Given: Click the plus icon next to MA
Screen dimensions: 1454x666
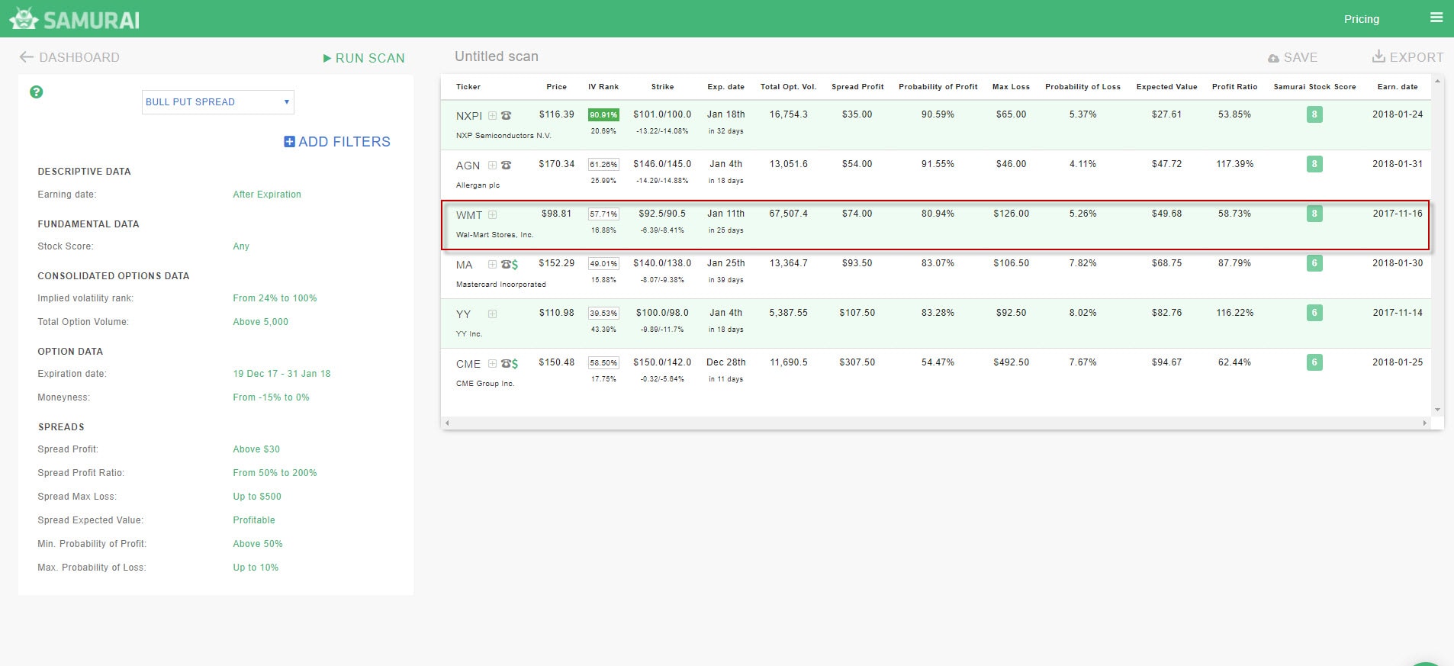Looking at the screenshot, I should [492, 265].
